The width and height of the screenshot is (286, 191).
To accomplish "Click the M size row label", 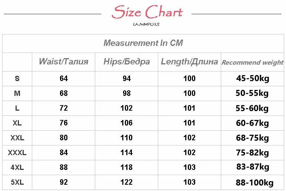I will pos(17,93).
